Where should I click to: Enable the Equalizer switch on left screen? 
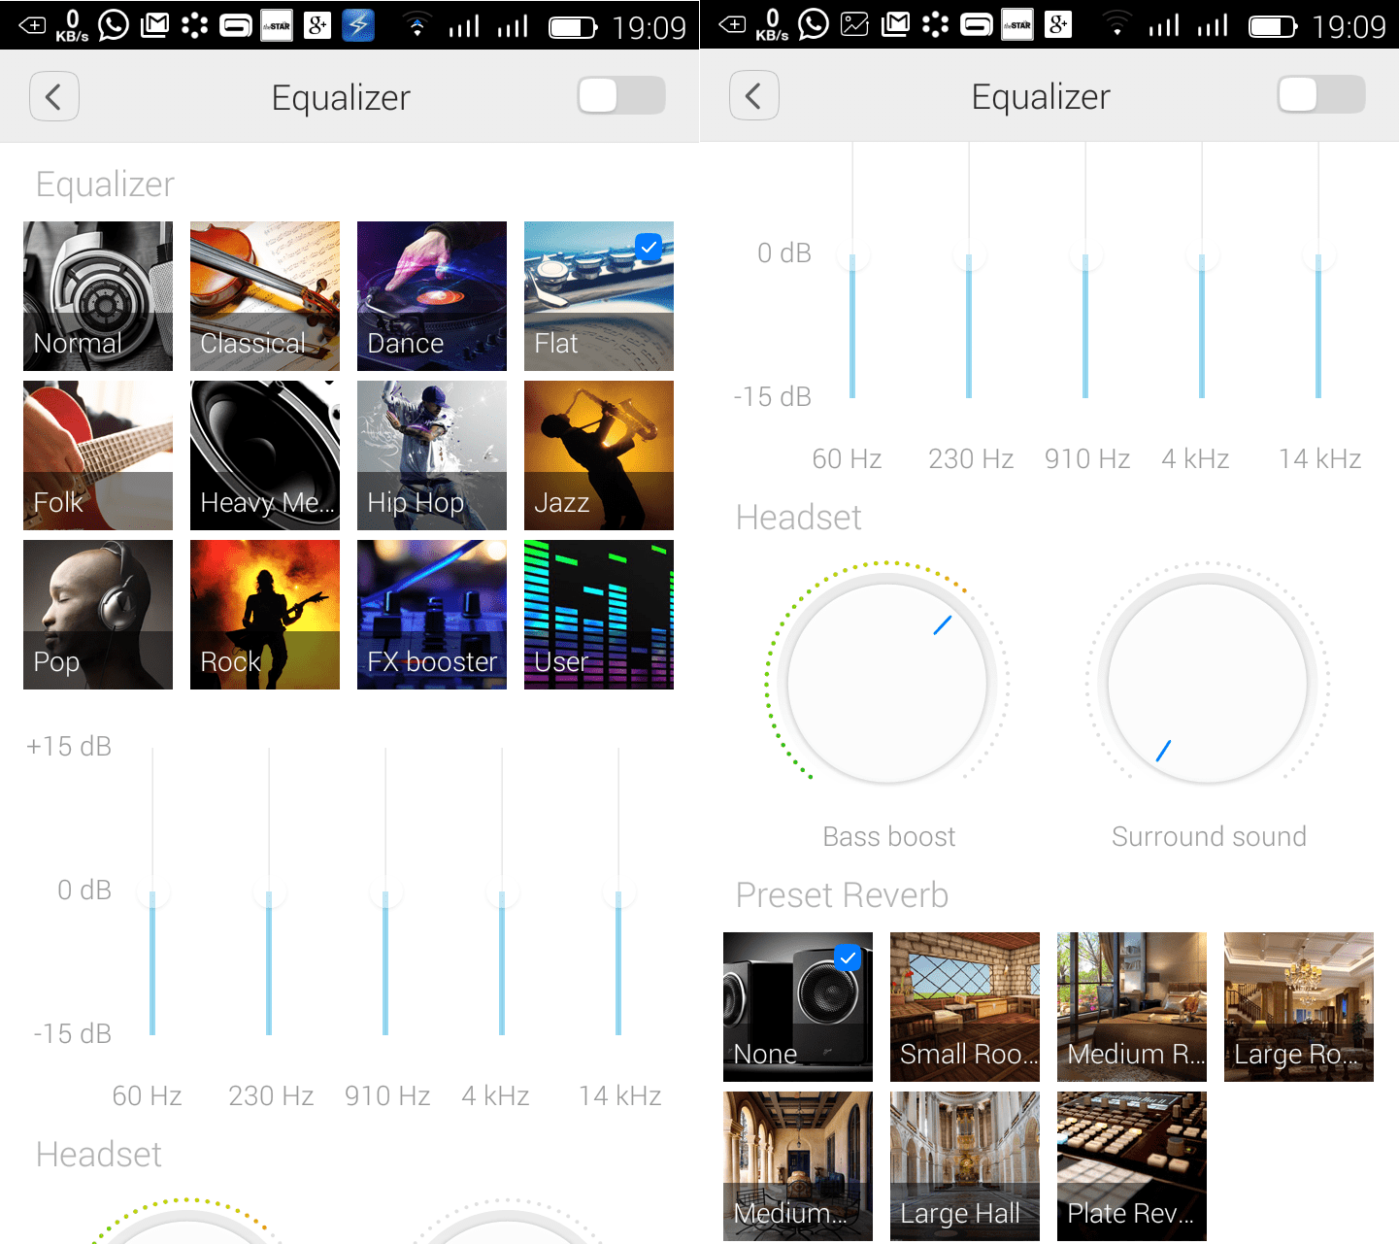[621, 95]
